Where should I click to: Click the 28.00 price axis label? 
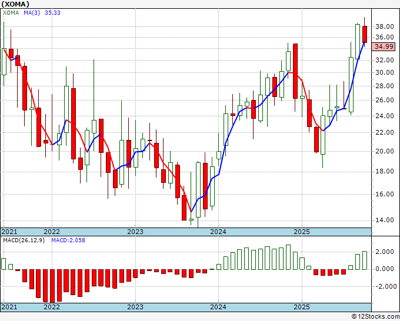(385, 86)
